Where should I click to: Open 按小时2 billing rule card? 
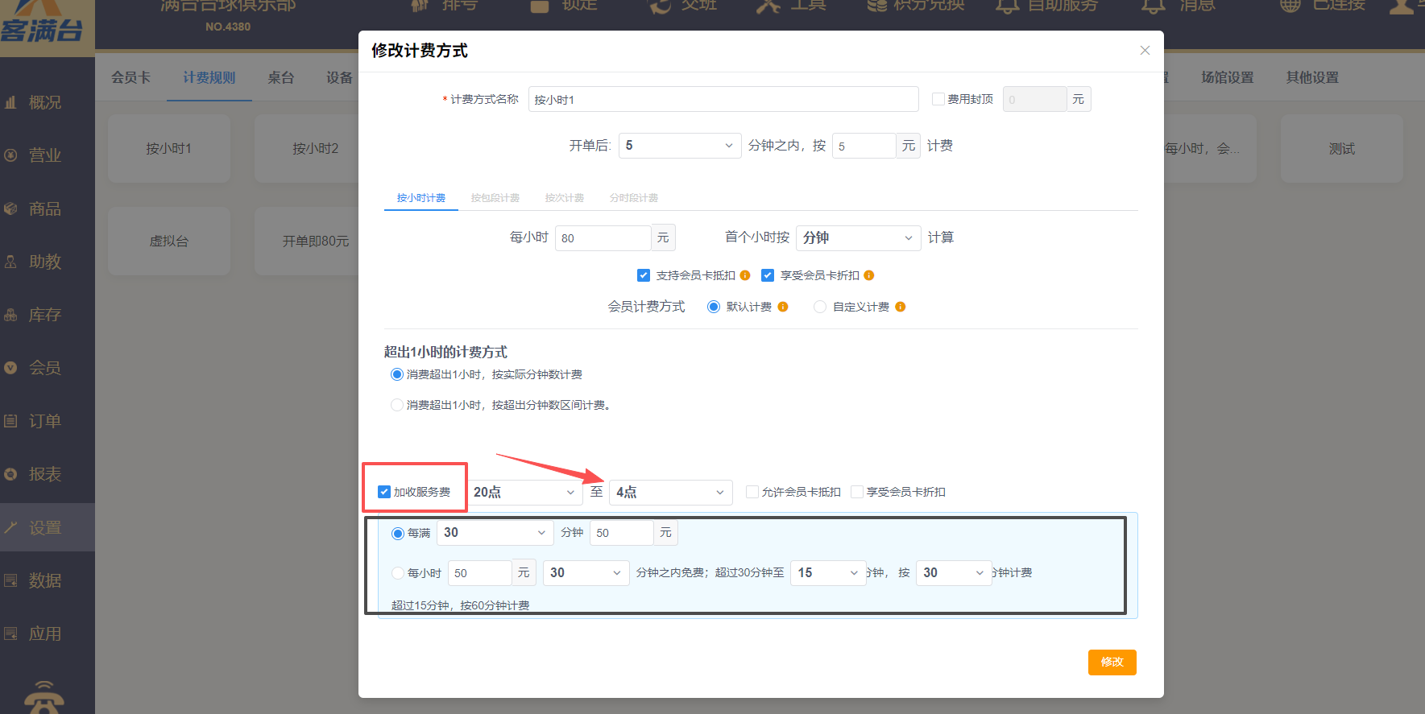pos(307,149)
